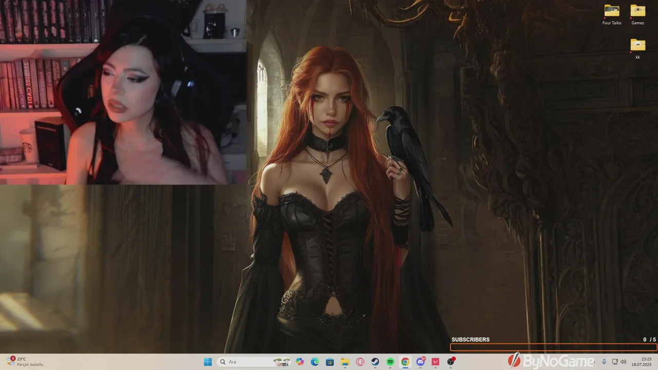Select the kk folder on the desktop
This screenshot has height=370, width=658.
coord(637,49)
